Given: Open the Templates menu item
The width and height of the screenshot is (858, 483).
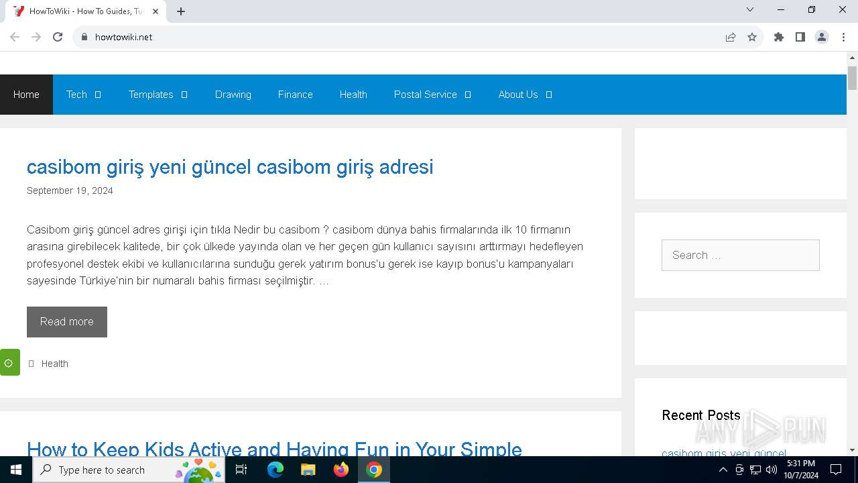Looking at the screenshot, I should [151, 95].
